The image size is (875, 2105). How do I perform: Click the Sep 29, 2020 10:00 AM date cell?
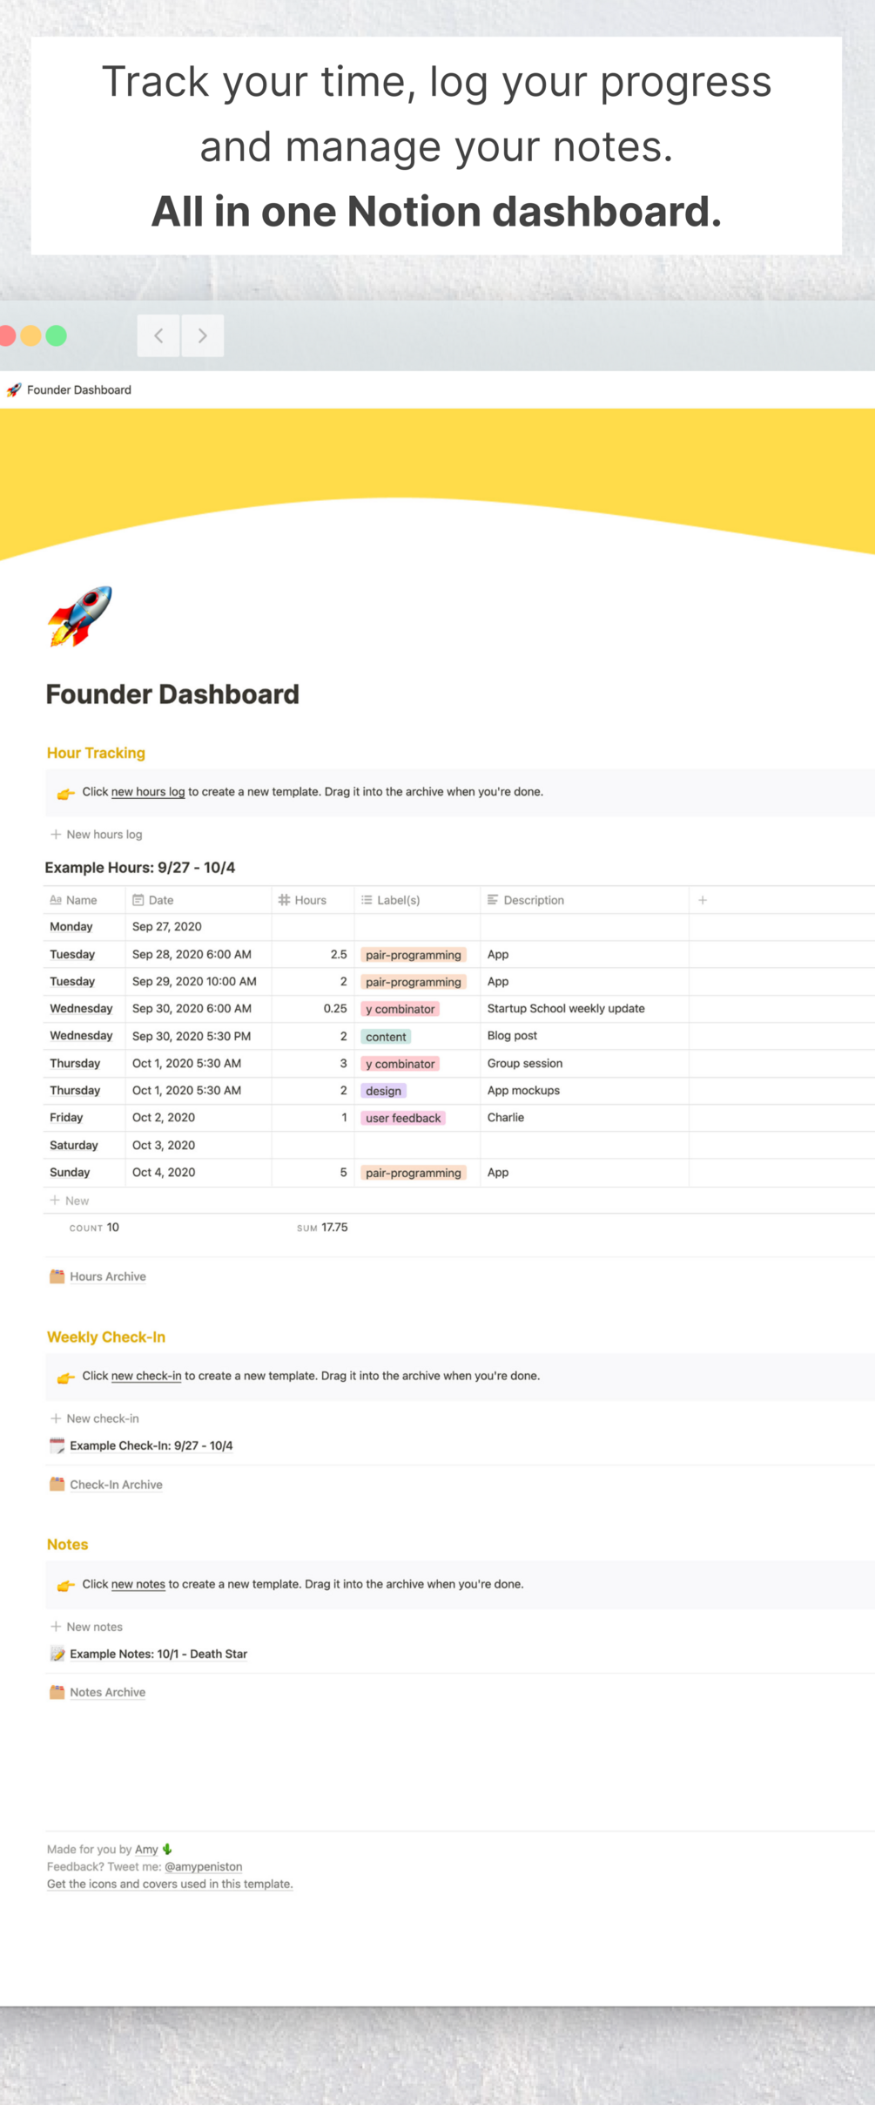click(x=199, y=981)
